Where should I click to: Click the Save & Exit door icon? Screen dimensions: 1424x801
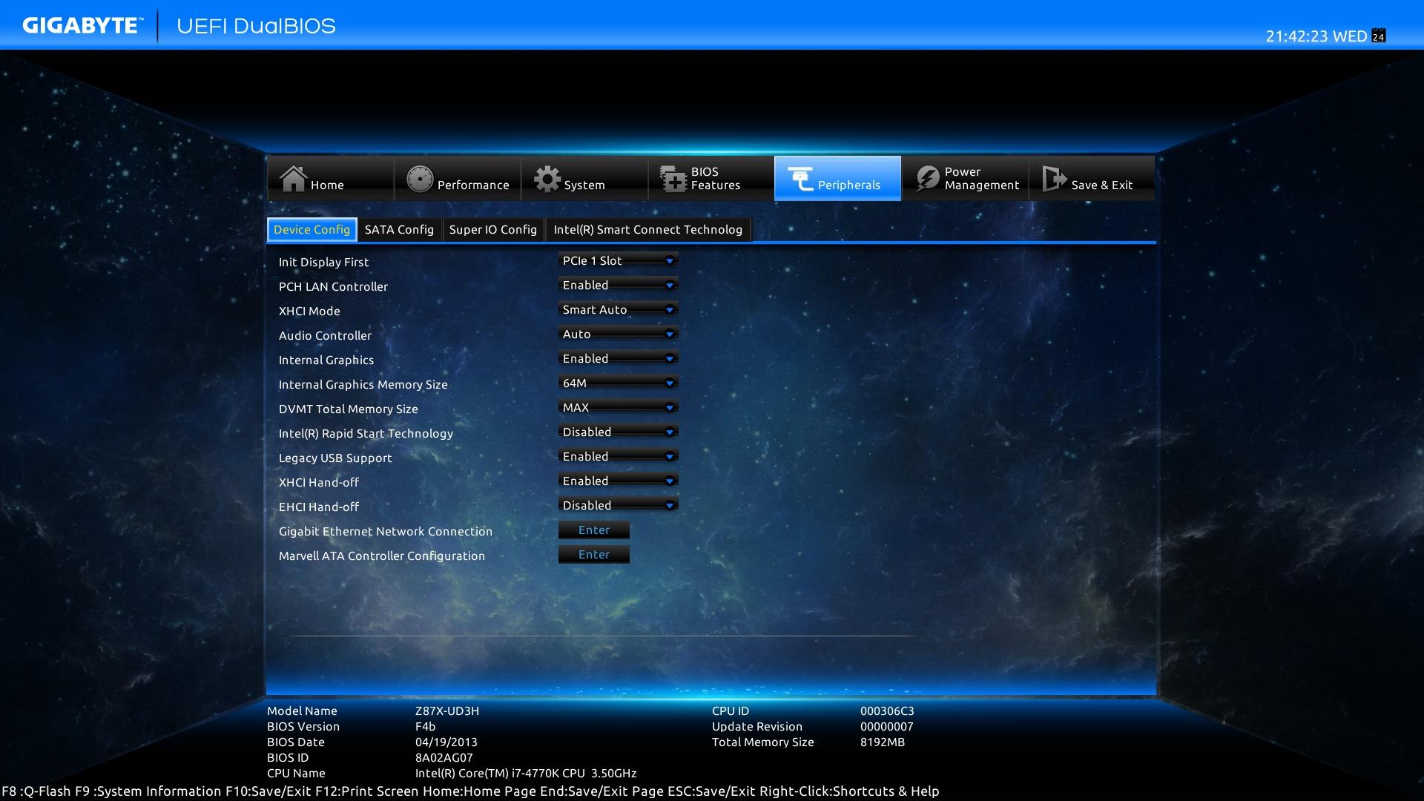coord(1054,179)
